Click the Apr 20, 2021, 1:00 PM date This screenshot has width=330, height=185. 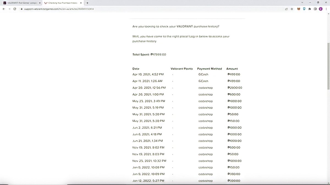pyautogui.click(x=148, y=94)
